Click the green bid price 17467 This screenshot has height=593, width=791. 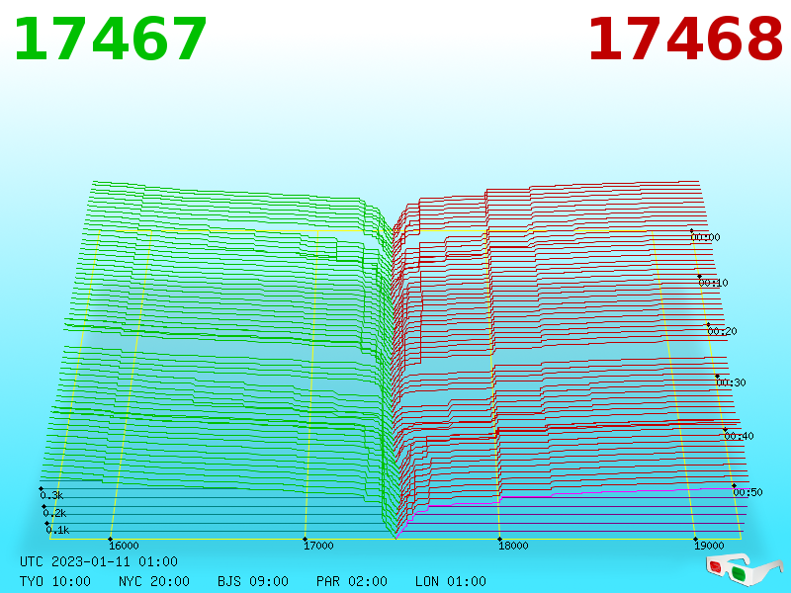pyautogui.click(x=111, y=40)
